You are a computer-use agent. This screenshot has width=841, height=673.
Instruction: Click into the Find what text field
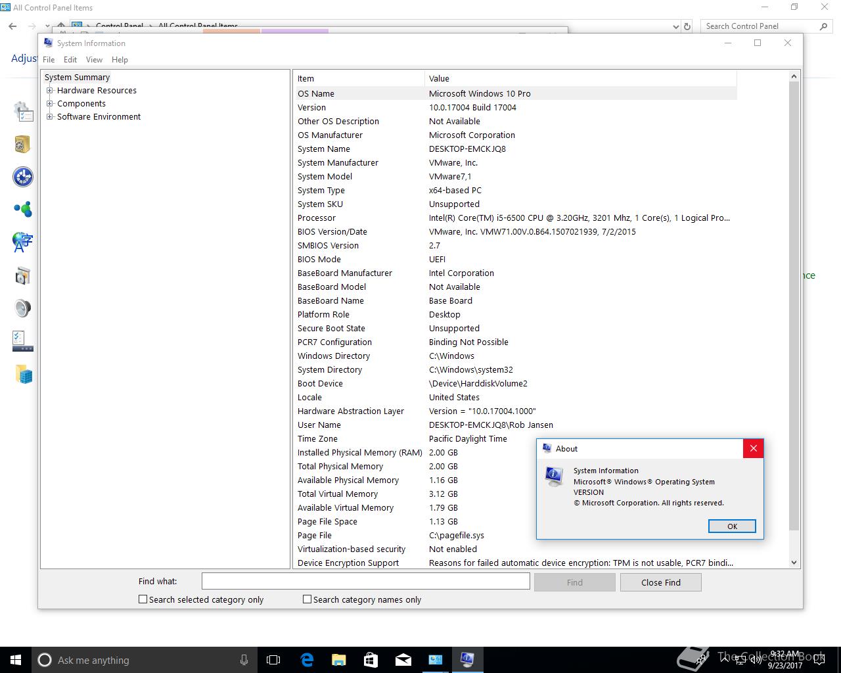365,581
